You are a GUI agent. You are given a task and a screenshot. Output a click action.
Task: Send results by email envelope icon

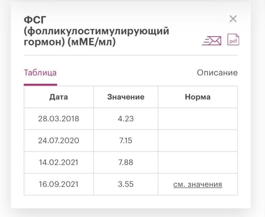point(211,41)
